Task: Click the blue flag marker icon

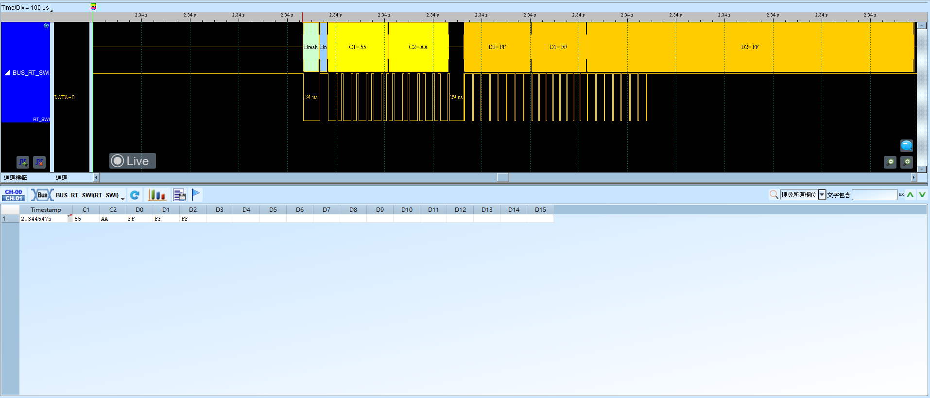Action: tap(196, 195)
